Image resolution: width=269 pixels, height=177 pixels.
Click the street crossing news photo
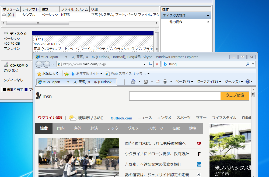click(79, 157)
